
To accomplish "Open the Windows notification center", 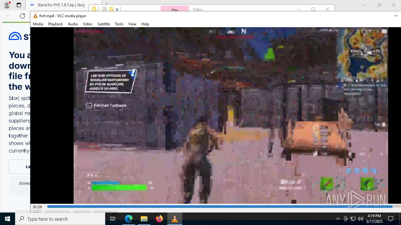I will pos(391,219).
